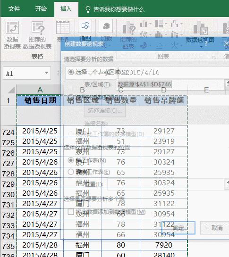229x257 pixels.
Task: Click the 销售数量 header cell
Action: coord(121,100)
